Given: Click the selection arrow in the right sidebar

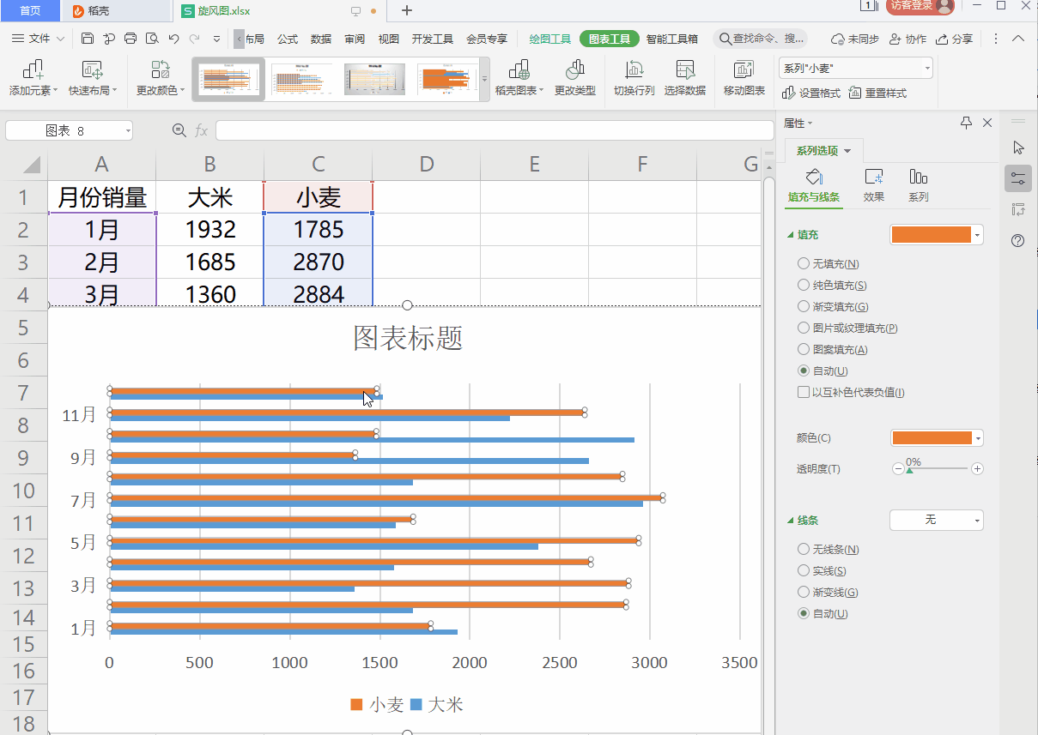Looking at the screenshot, I should coord(1018,148).
